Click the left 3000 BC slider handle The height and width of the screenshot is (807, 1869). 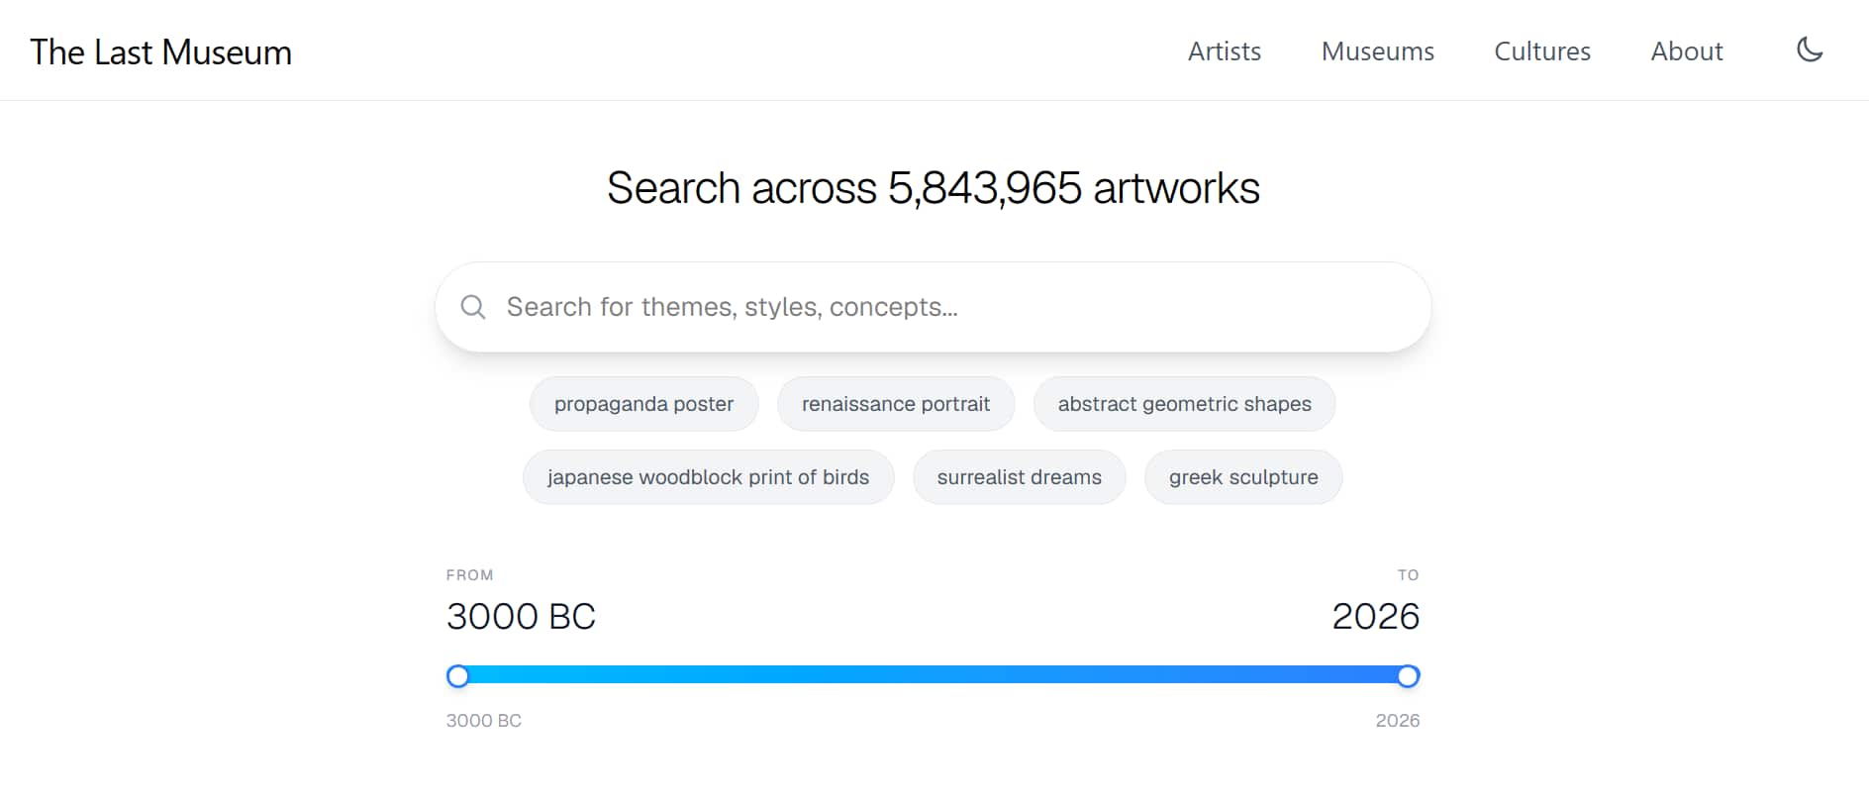tap(457, 676)
